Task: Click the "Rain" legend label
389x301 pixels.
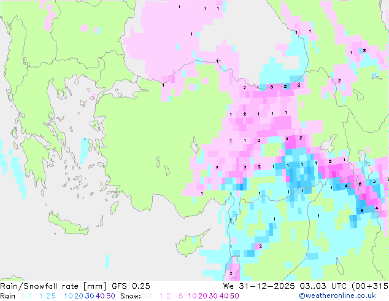Action: 8,296
